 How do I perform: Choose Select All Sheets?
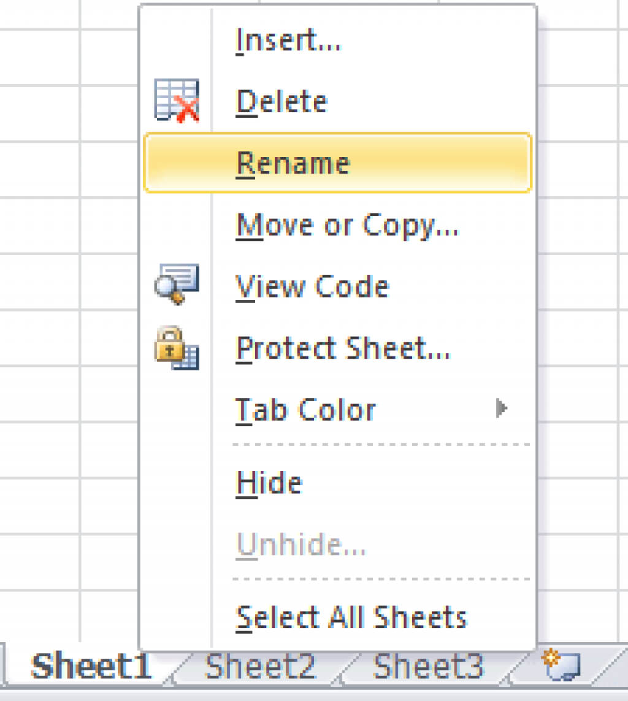click(x=351, y=617)
